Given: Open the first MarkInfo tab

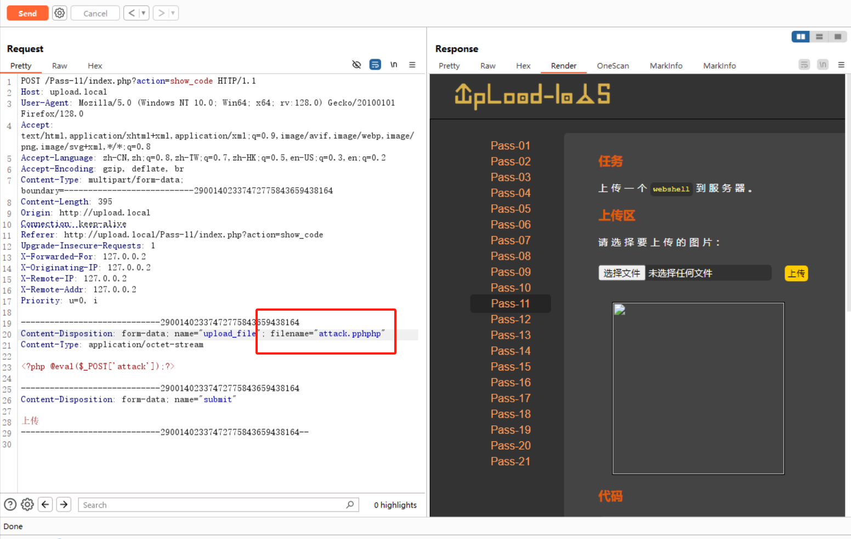Looking at the screenshot, I should (666, 66).
